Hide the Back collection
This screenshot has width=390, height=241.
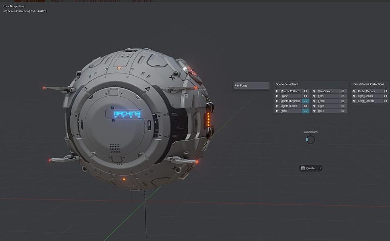[343, 111]
